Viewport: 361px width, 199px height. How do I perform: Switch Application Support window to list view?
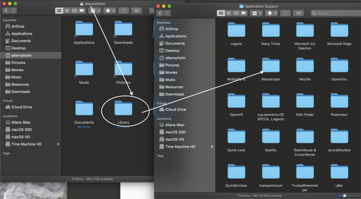[228, 13]
